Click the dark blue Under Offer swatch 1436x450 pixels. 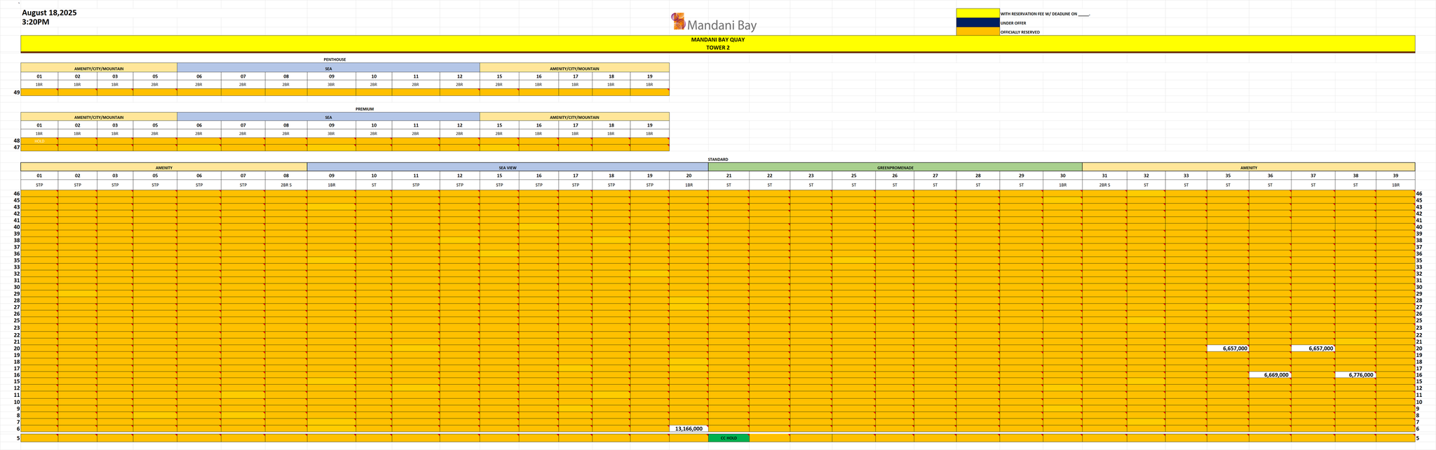pos(977,22)
